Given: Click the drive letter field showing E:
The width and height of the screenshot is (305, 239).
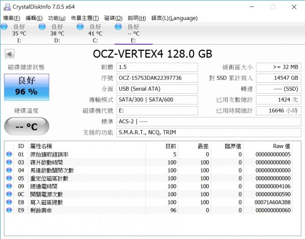Looking at the screenshot, I should tap(157, 111).
